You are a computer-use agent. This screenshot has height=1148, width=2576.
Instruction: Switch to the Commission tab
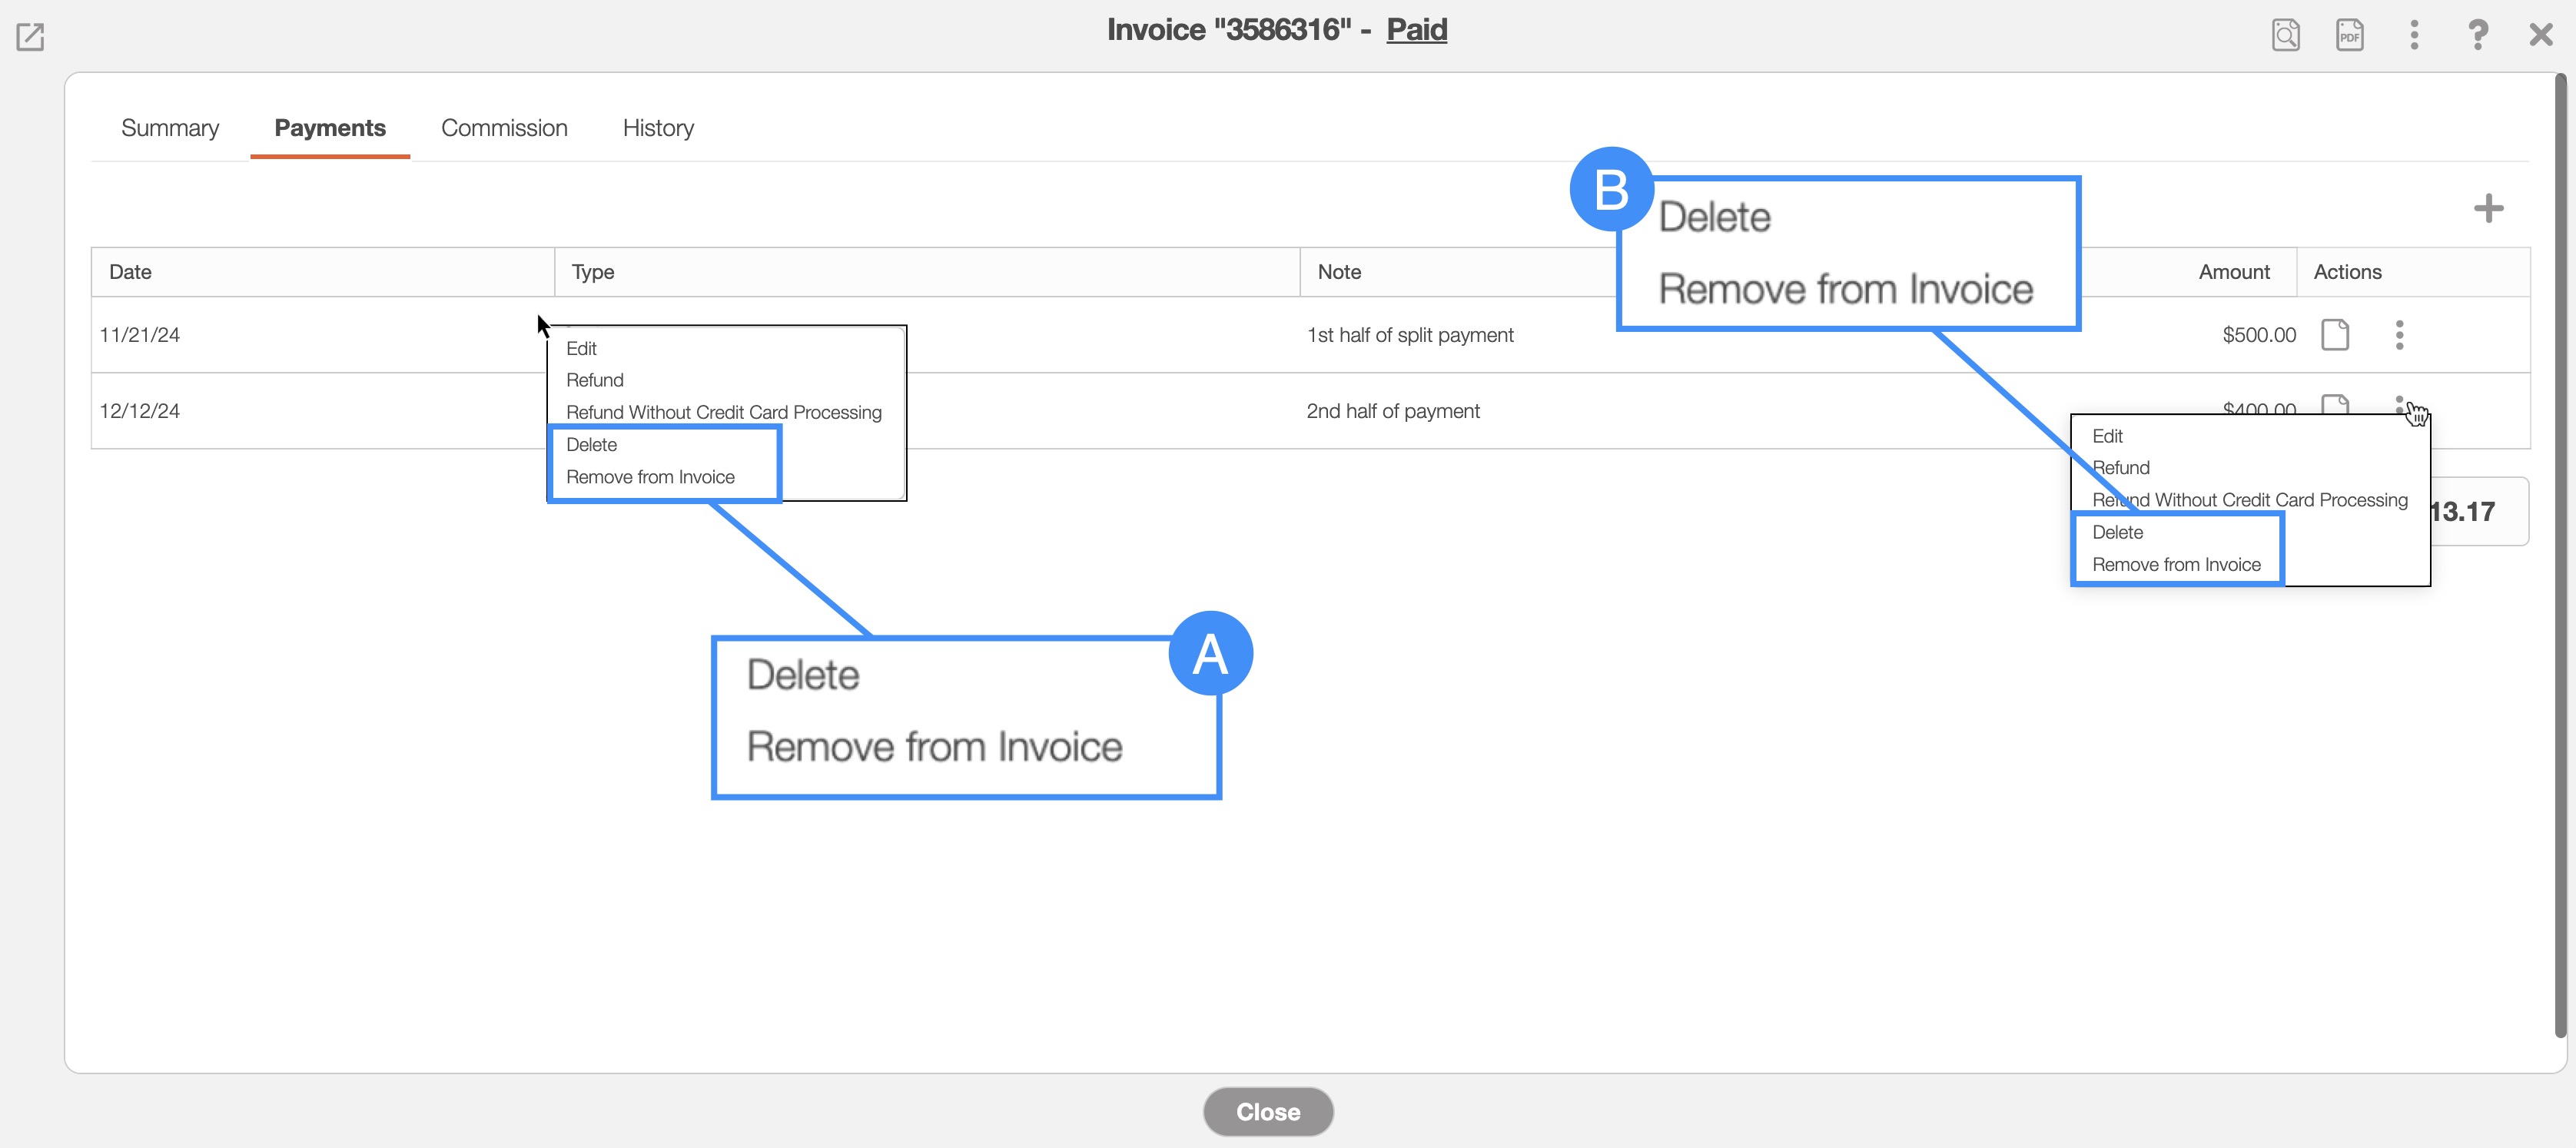click(504, 128)
